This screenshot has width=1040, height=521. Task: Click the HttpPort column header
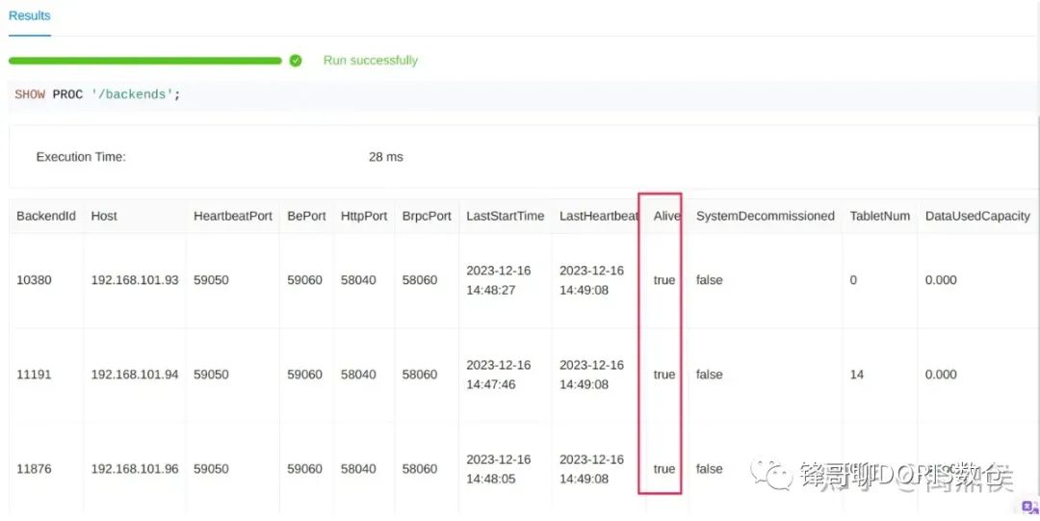[364, 217]
